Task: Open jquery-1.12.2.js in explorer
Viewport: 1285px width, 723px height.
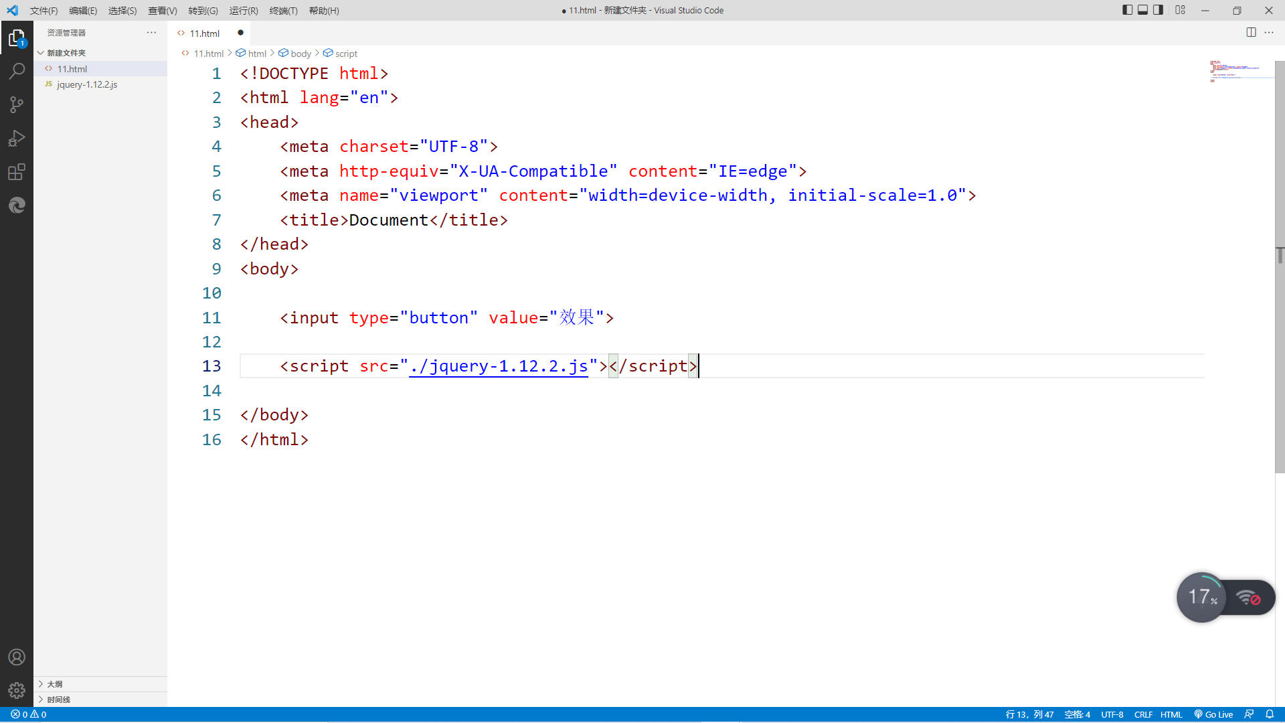Action: tap(87, 84)
